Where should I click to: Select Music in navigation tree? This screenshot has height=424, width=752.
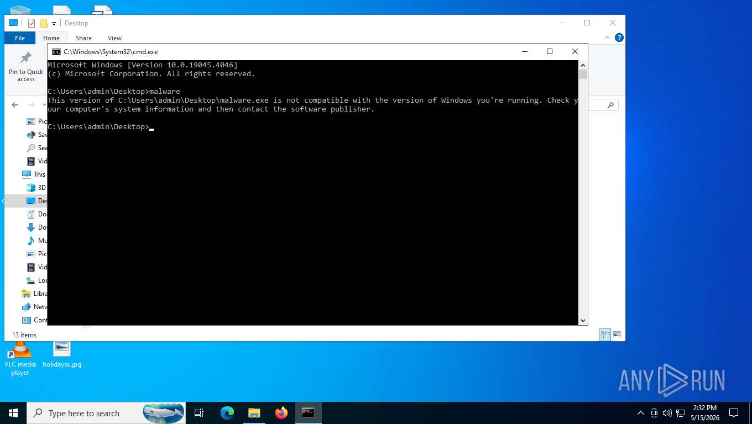(36, 241)
